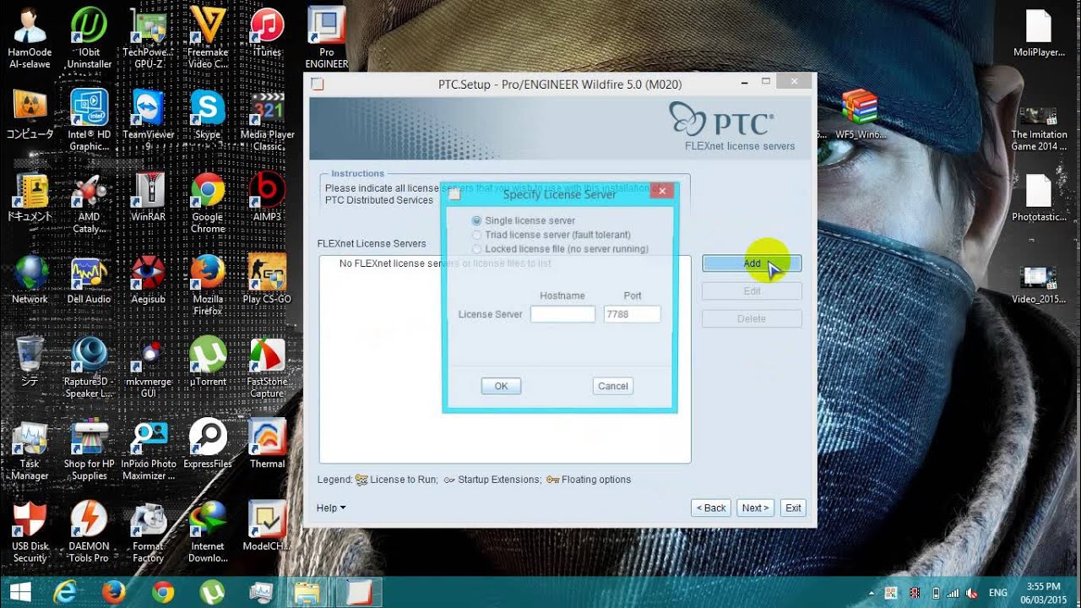Proceed with the Next button
This screenshot has height=608, width=1081.
[x=755, y=508]
